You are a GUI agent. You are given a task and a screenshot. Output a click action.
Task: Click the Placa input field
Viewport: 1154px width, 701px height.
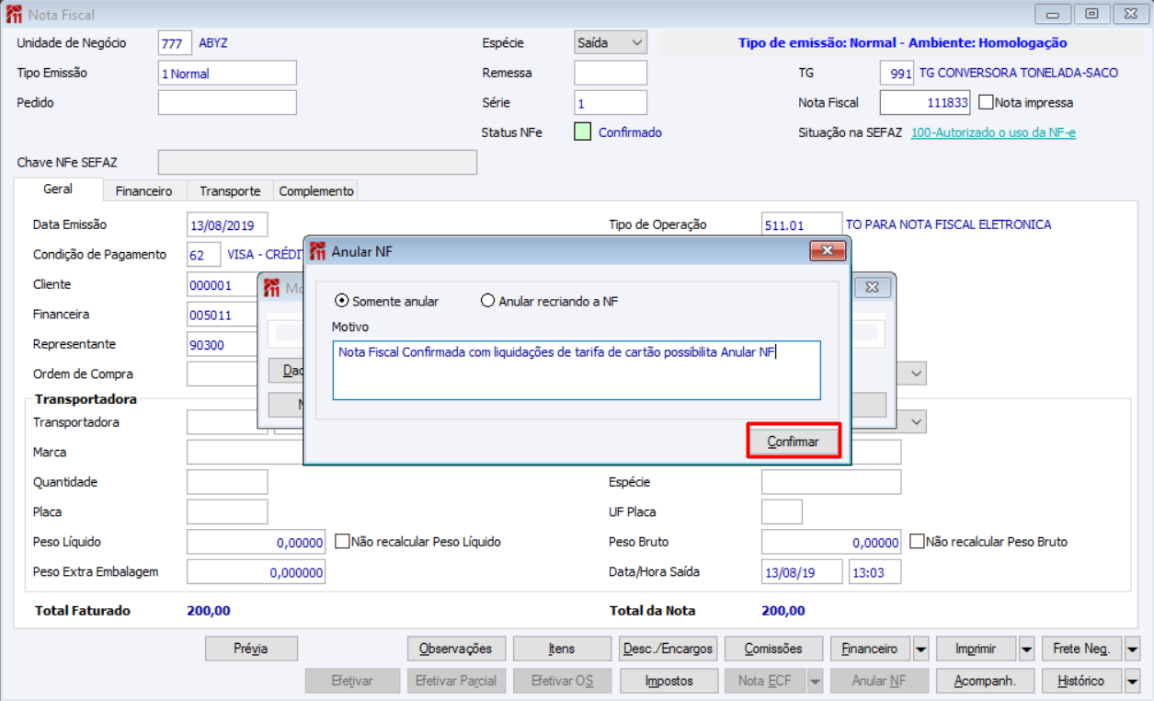click(227, 511)
